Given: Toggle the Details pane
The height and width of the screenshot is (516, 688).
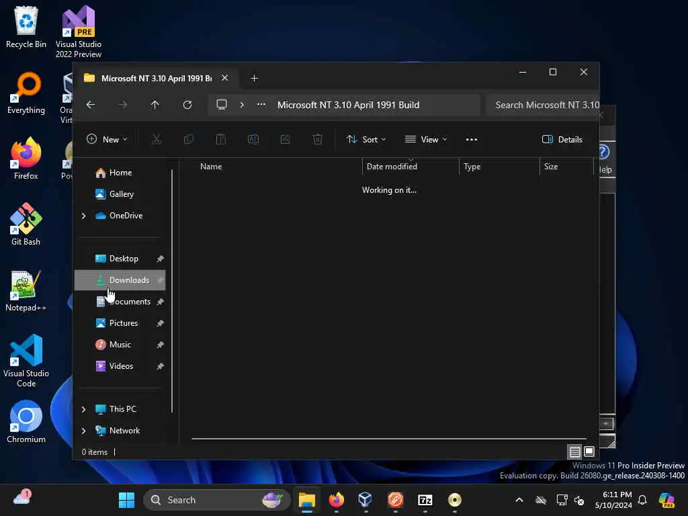Looking at the screenshot, I should coord(562,140).
